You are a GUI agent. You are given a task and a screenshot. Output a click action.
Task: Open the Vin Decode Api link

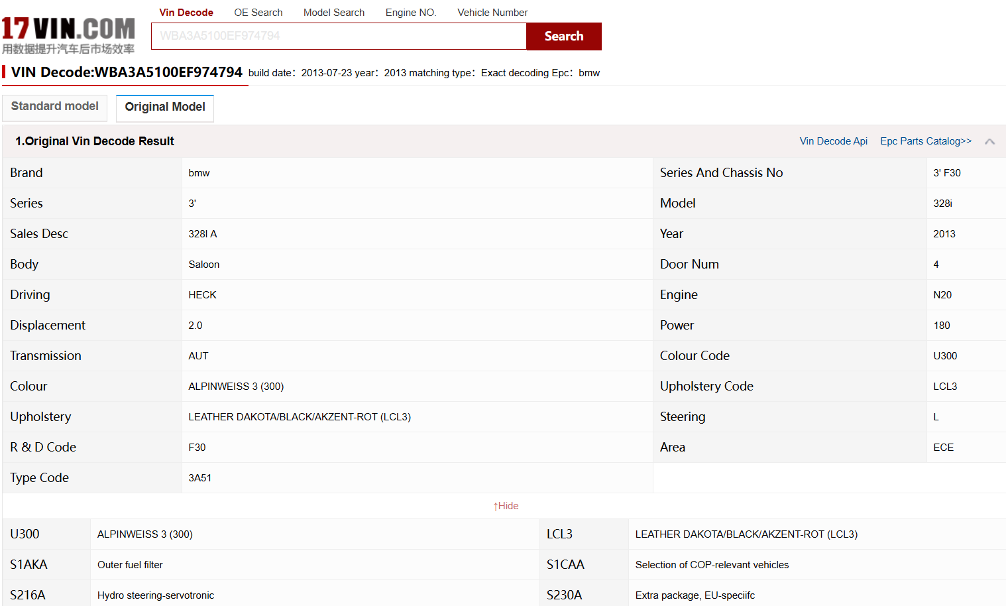[833, 141]
